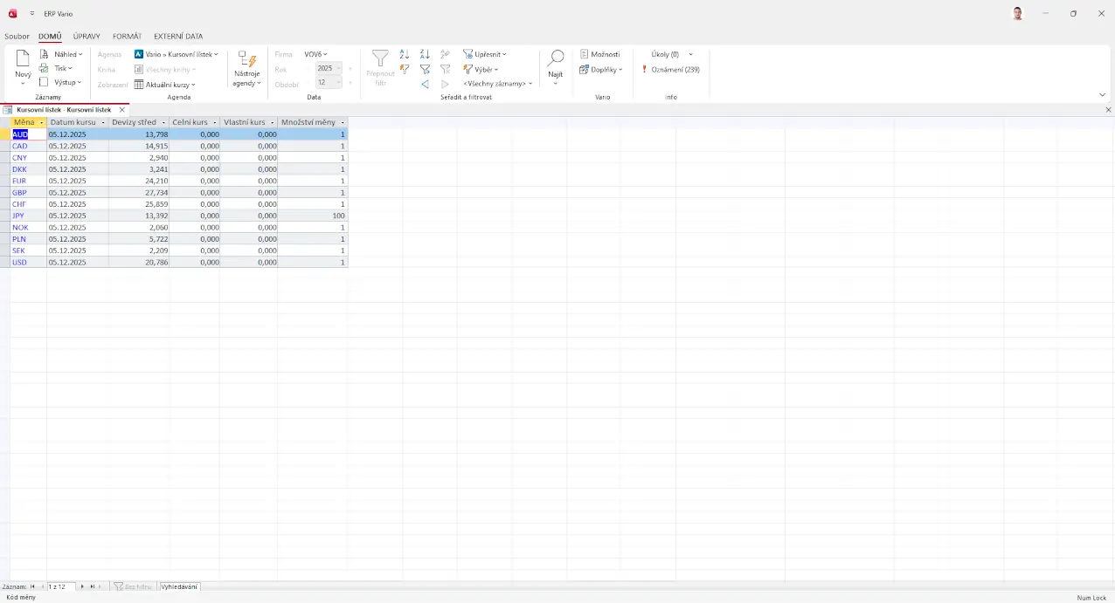Open the Firma VOV6 dropdown
1115x603 pixels.
(315, 54)
